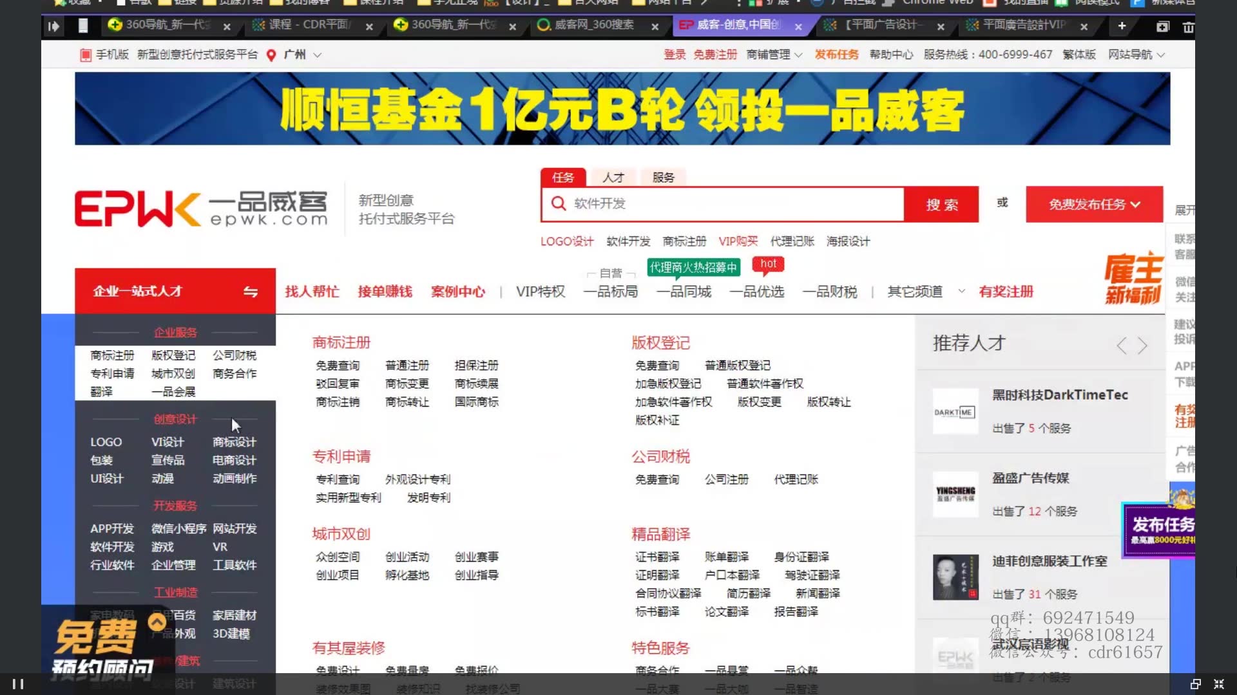This screenshot has height=695, width=1237.
Task: Show previous 推荐人才 with left arrow
Action: pyautogui.click(x=1122, y=346)
